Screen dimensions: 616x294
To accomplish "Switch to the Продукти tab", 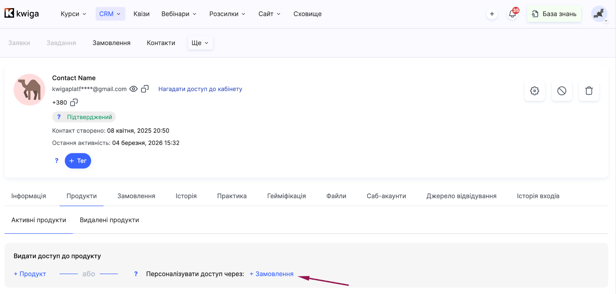I will (82, 196).
